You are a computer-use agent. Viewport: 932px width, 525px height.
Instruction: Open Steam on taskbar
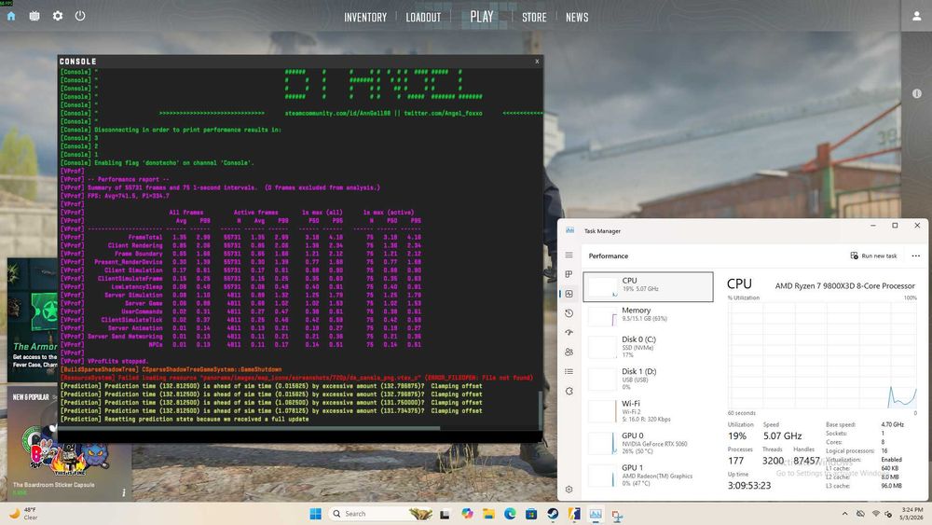(x=553, y=514)
